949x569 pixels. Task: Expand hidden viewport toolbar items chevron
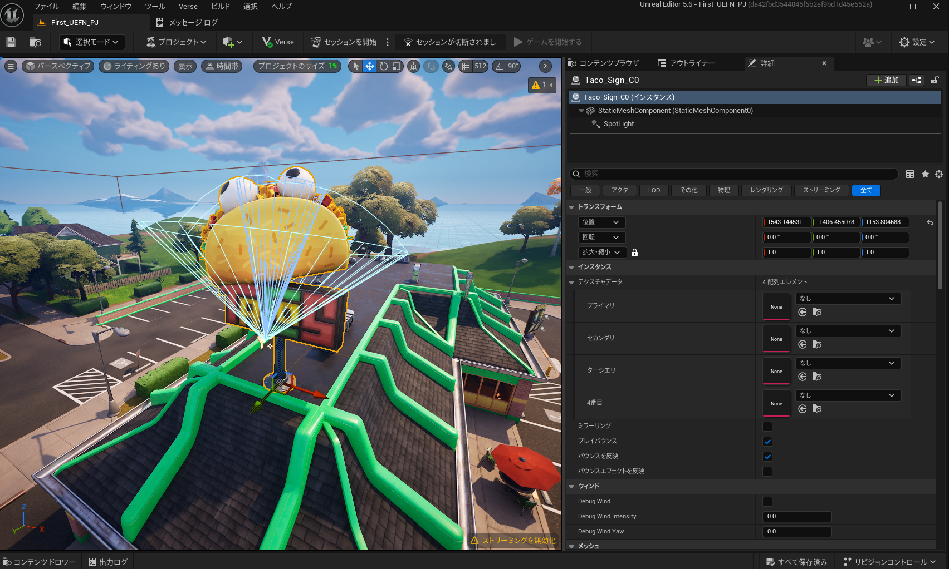(546, 66)
